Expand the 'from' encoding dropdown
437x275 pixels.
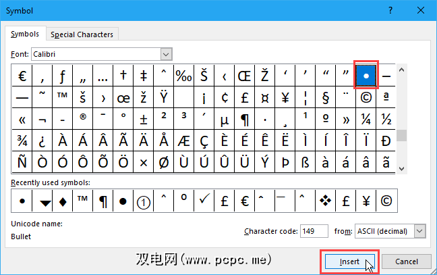tap(419, 231)
